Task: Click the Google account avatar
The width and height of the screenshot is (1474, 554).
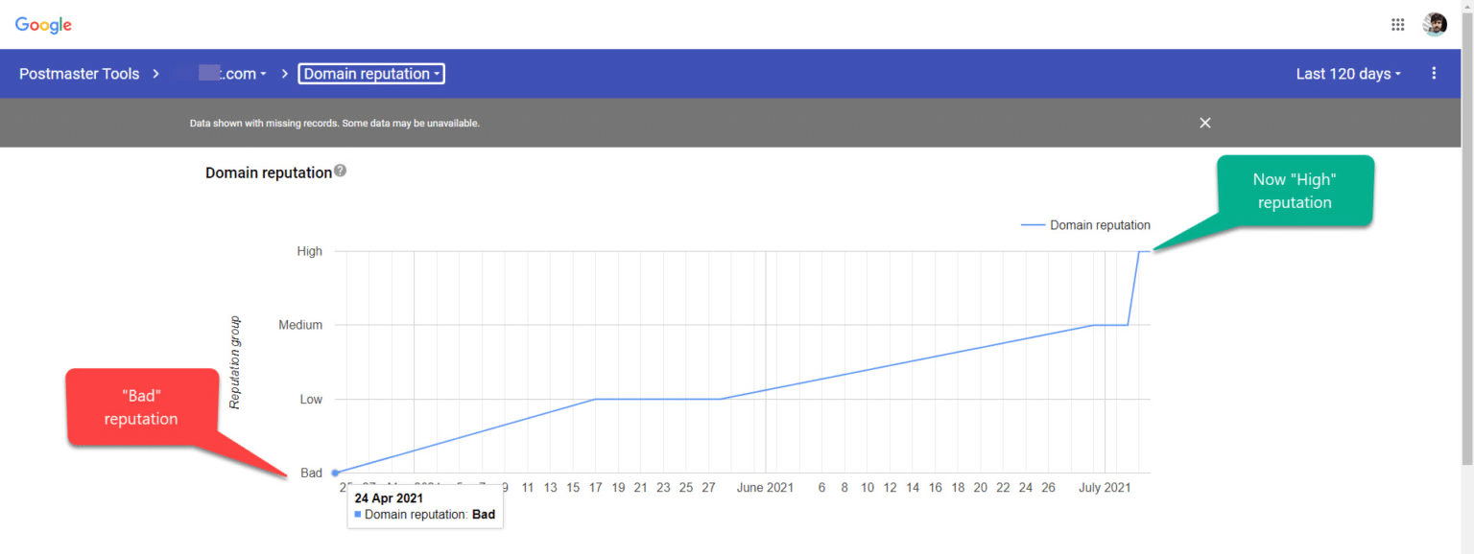Action: (x=1435, y=25)
